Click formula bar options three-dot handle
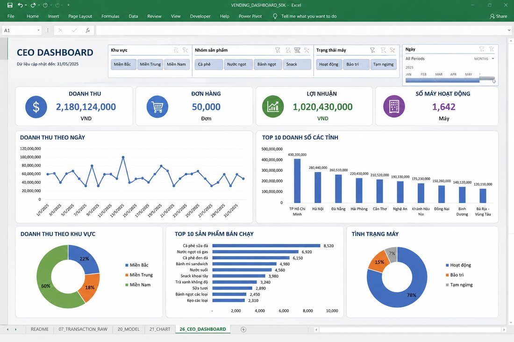 (48, 30)
